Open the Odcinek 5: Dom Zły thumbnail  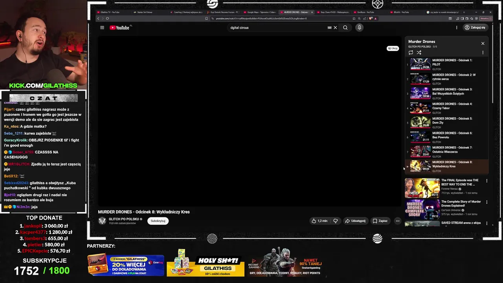click(x=420, y=123)
